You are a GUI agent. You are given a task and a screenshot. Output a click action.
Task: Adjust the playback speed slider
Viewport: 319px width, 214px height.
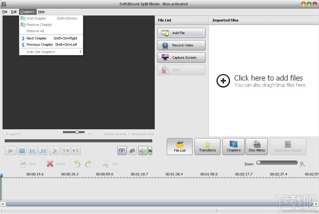(x=74, y=132)
